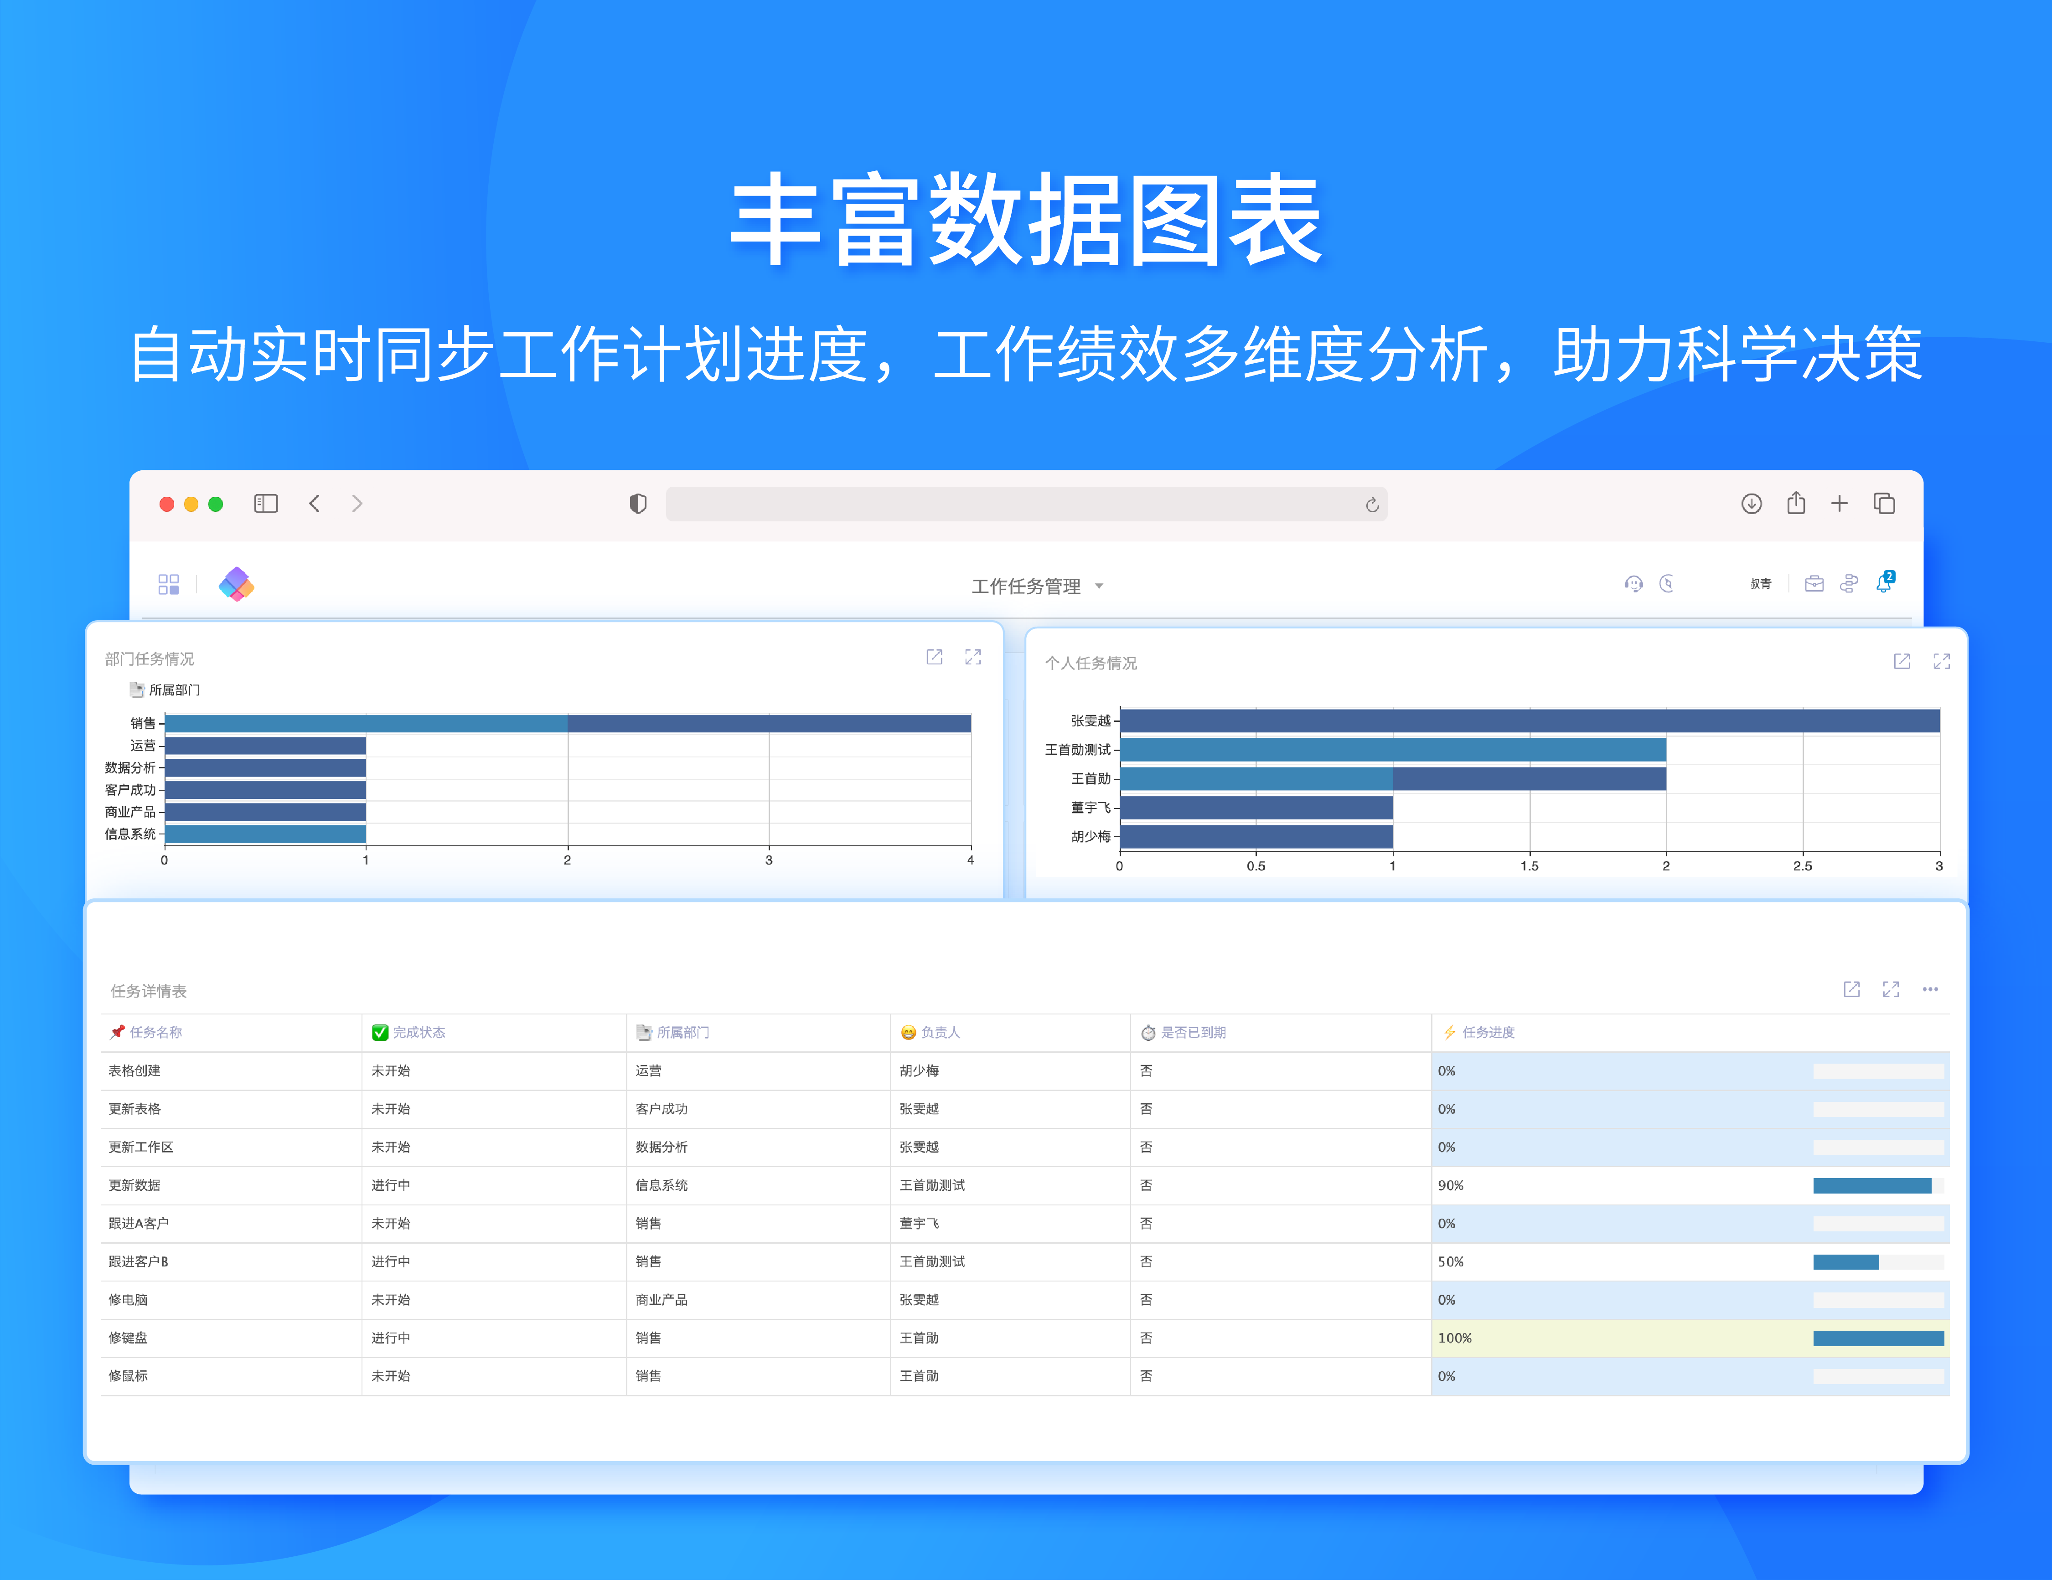Select the 跟进客户B task name cell

click(231, 1261)
